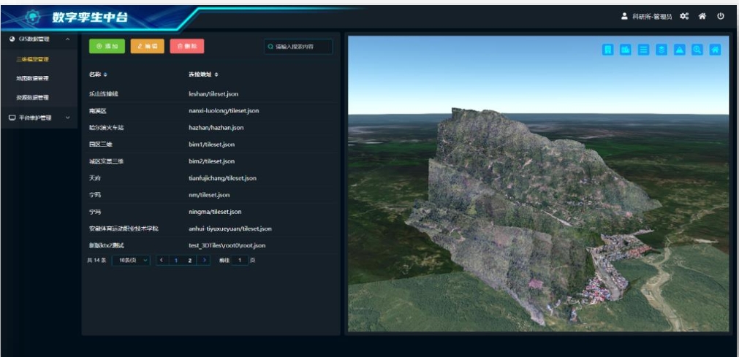Click the bookmark icon in map toolbar
The width and height of the screenshot is (739, 357).
607,50
